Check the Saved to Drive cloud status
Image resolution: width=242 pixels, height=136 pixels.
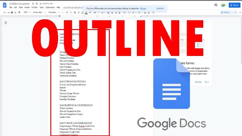[46, 4]
